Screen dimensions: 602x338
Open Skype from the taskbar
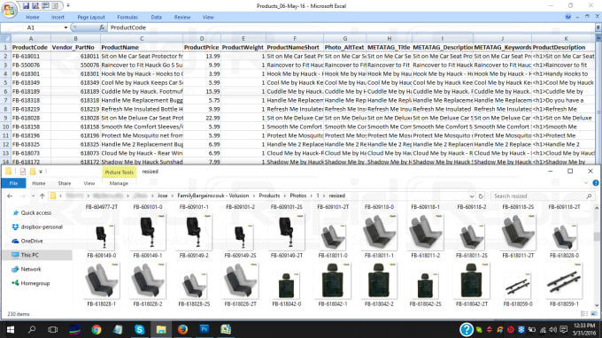tap(139, 329)
